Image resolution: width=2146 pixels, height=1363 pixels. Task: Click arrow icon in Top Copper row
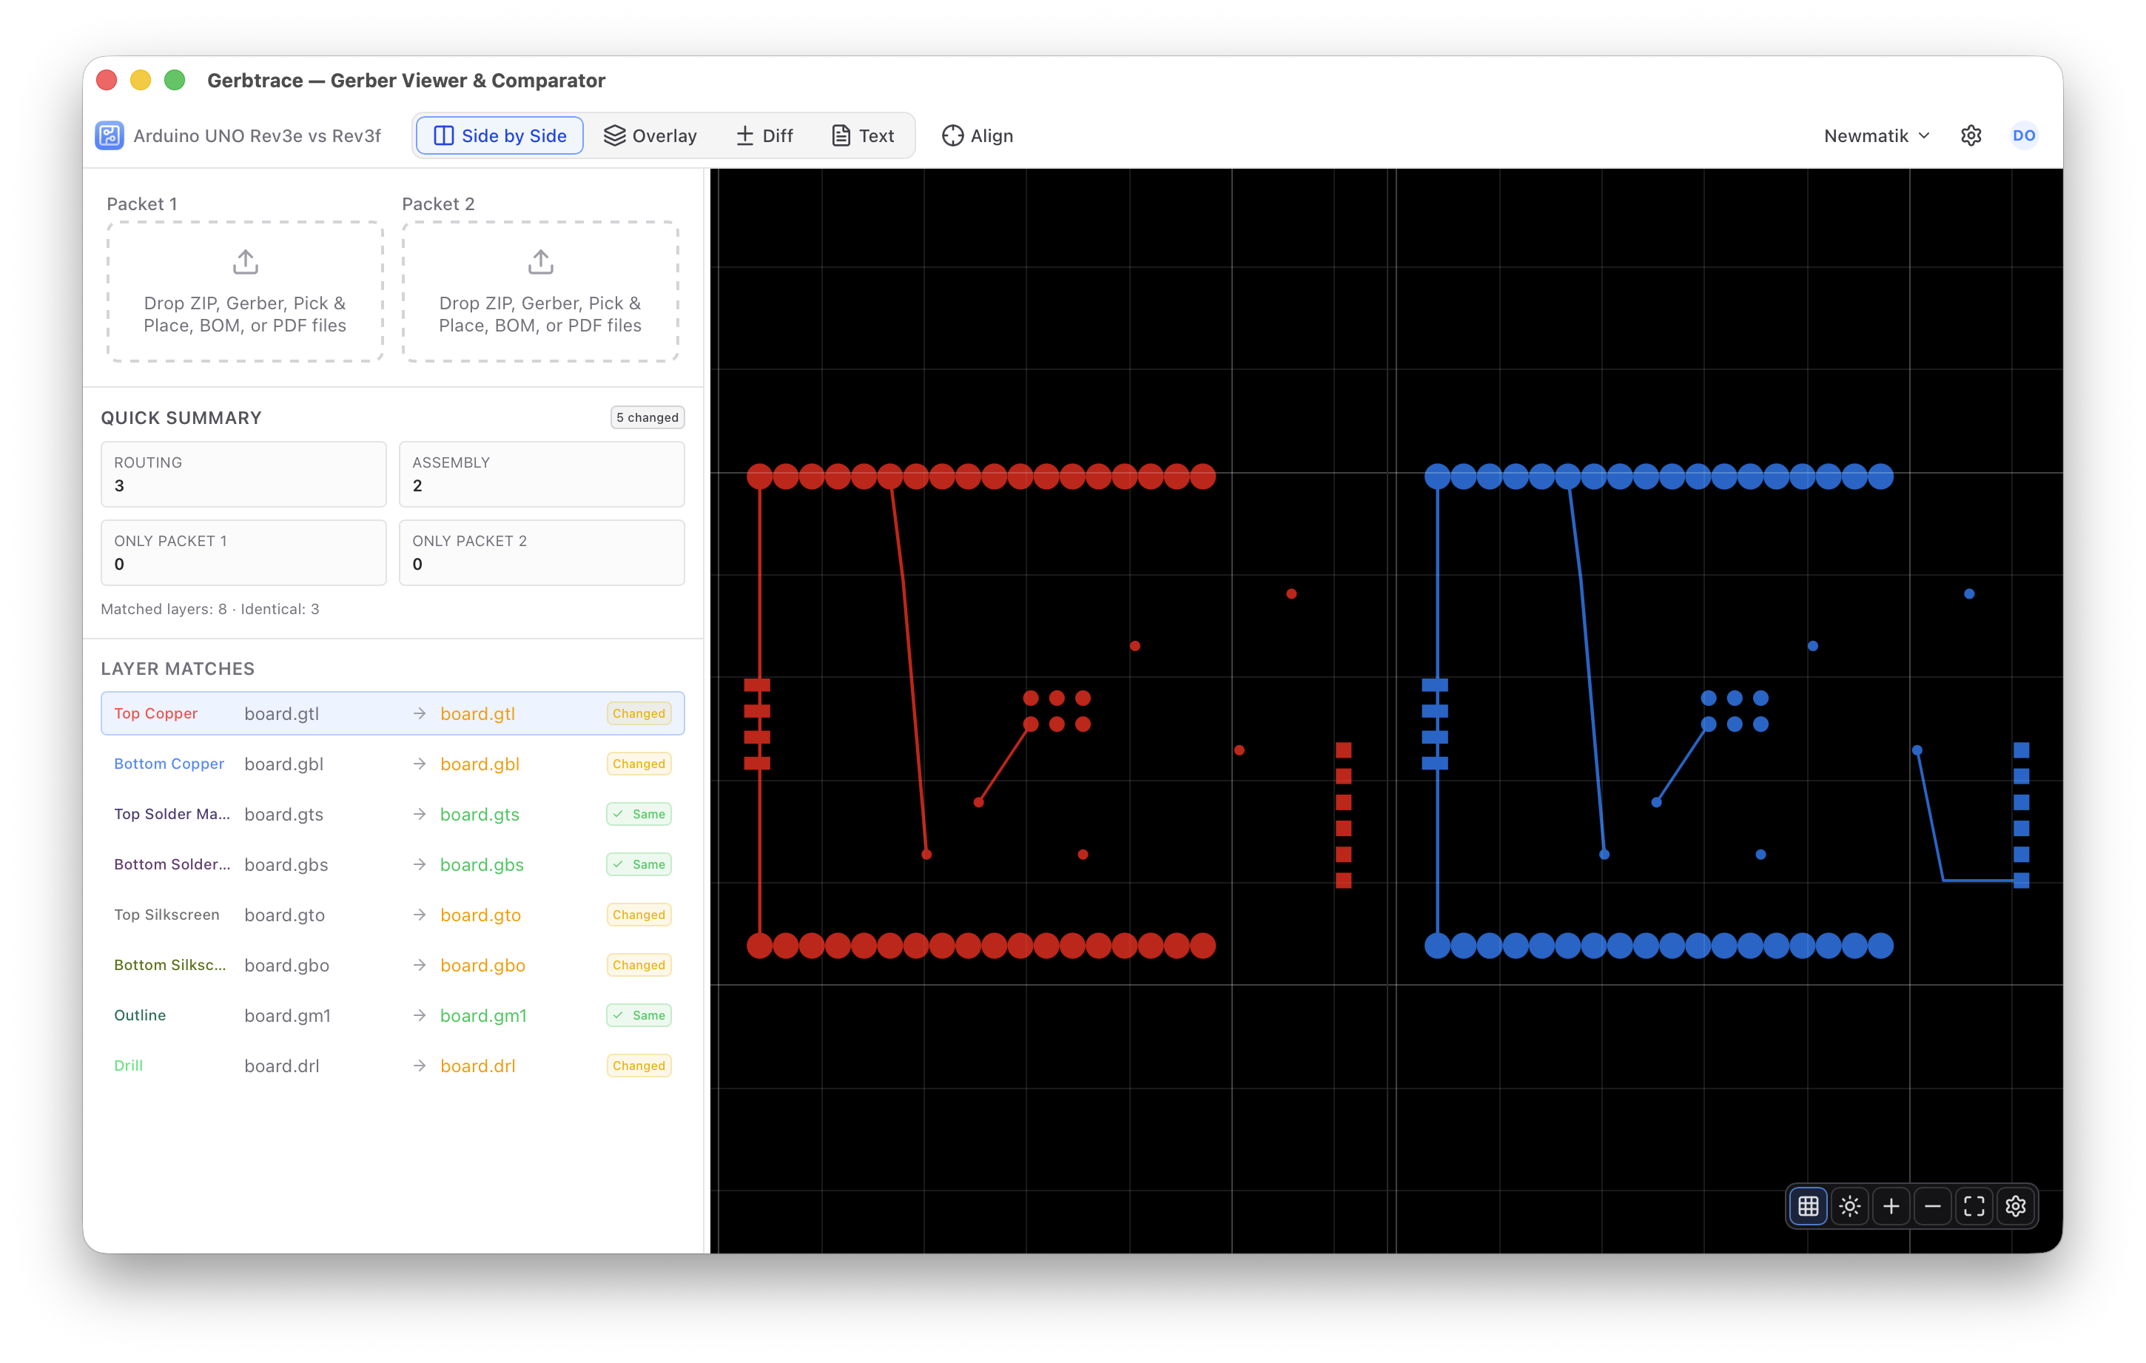pos(420,713)
